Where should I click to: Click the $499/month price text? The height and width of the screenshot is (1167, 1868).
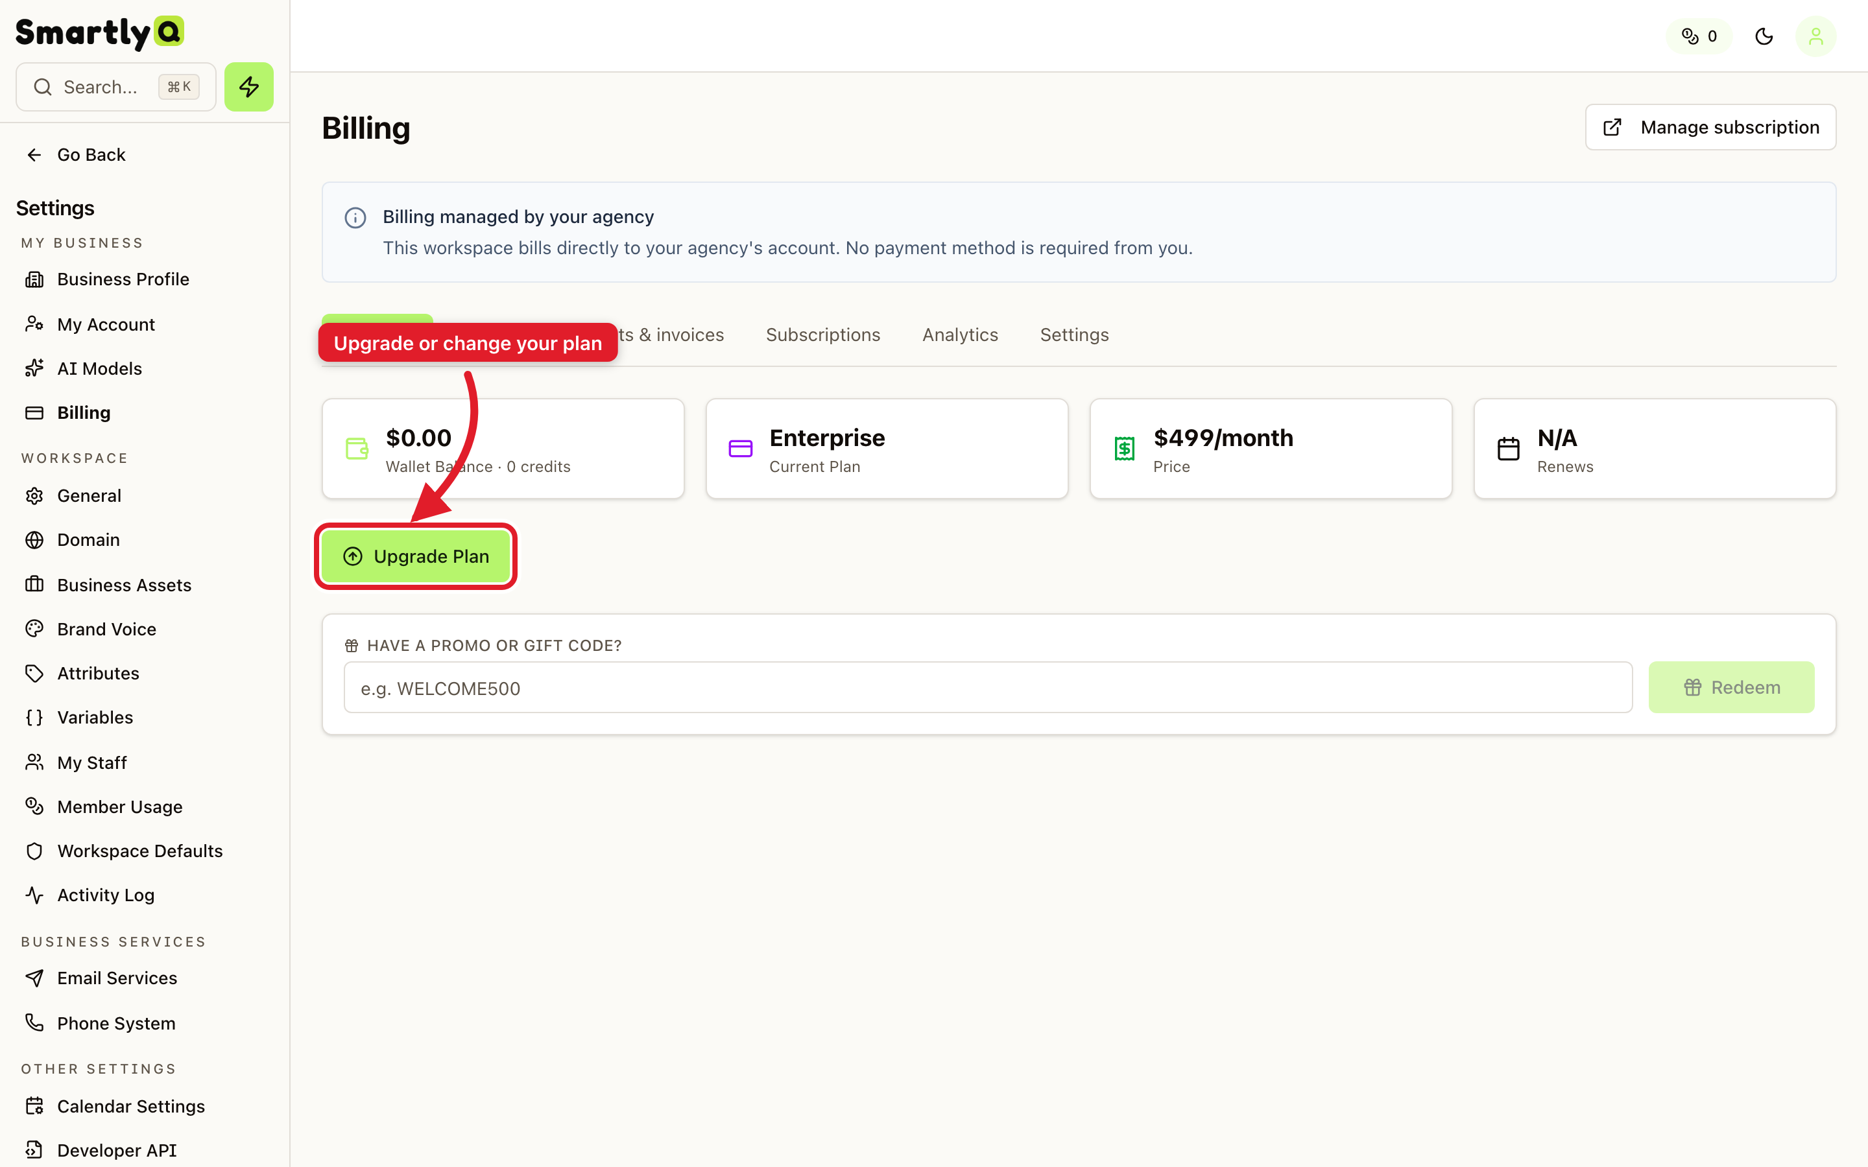click(x=1223, y=438)
